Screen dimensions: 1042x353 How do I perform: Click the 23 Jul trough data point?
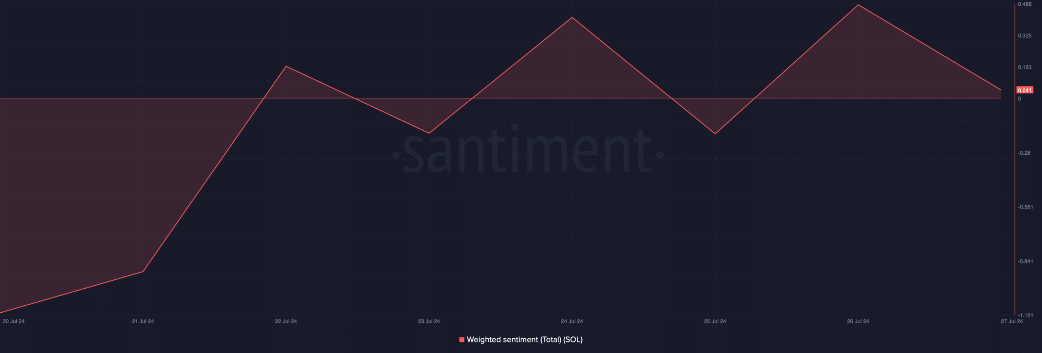click(429, 133)
